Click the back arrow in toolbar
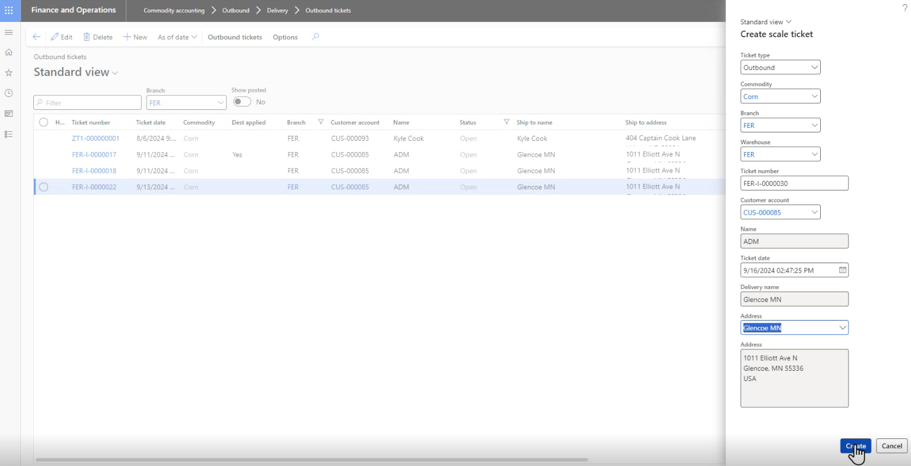911x466 pixels. point(37,37)
